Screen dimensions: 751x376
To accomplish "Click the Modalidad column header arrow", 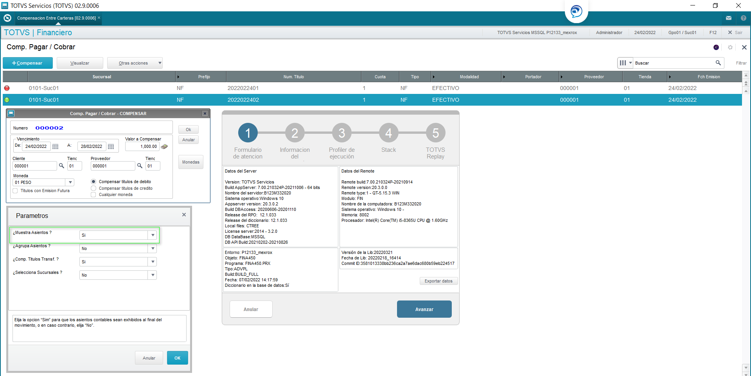I will tap(433, 77).
